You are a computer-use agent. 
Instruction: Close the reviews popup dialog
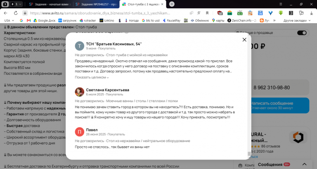click(244, 40)
